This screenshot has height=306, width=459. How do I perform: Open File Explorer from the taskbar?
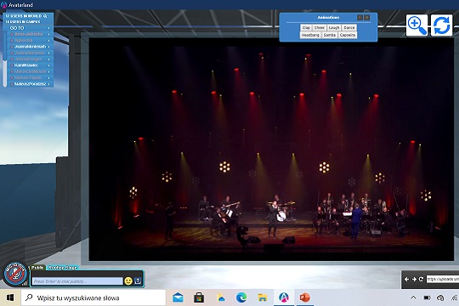[x=263, y=297]
